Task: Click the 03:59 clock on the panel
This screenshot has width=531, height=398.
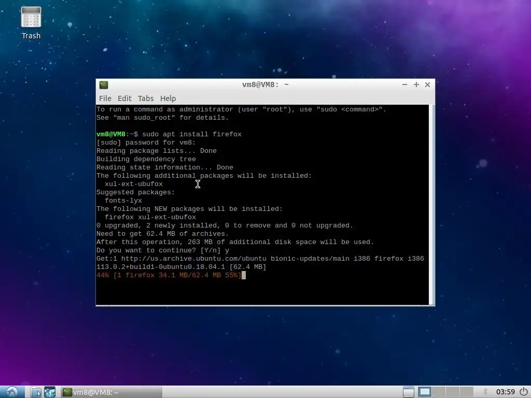Action: [x=505, y=392]
